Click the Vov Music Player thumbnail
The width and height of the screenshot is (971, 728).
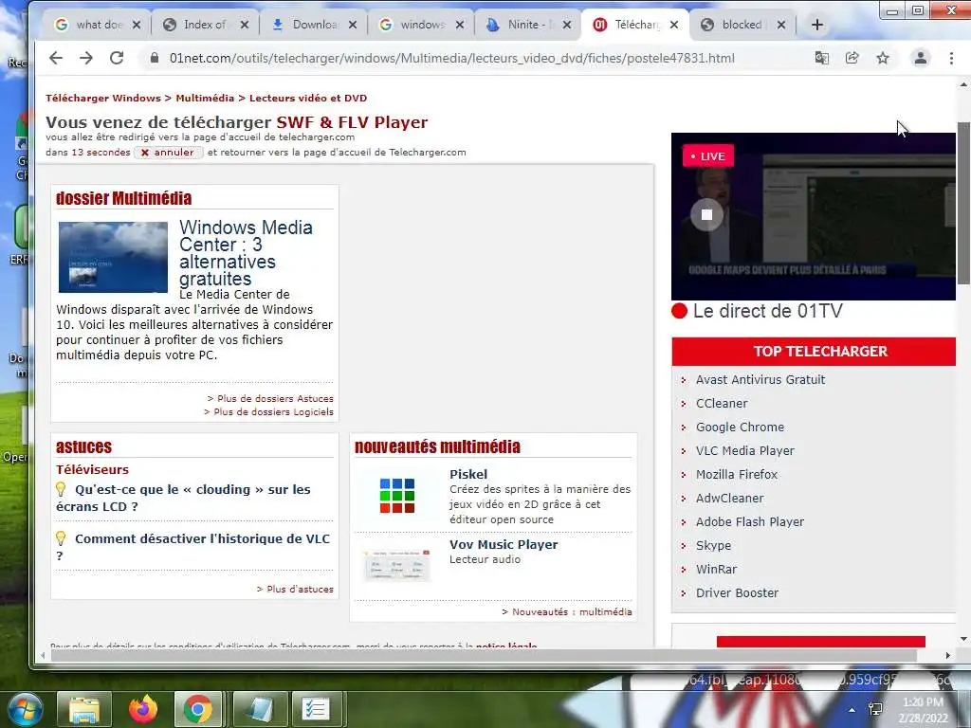point(396,565)
